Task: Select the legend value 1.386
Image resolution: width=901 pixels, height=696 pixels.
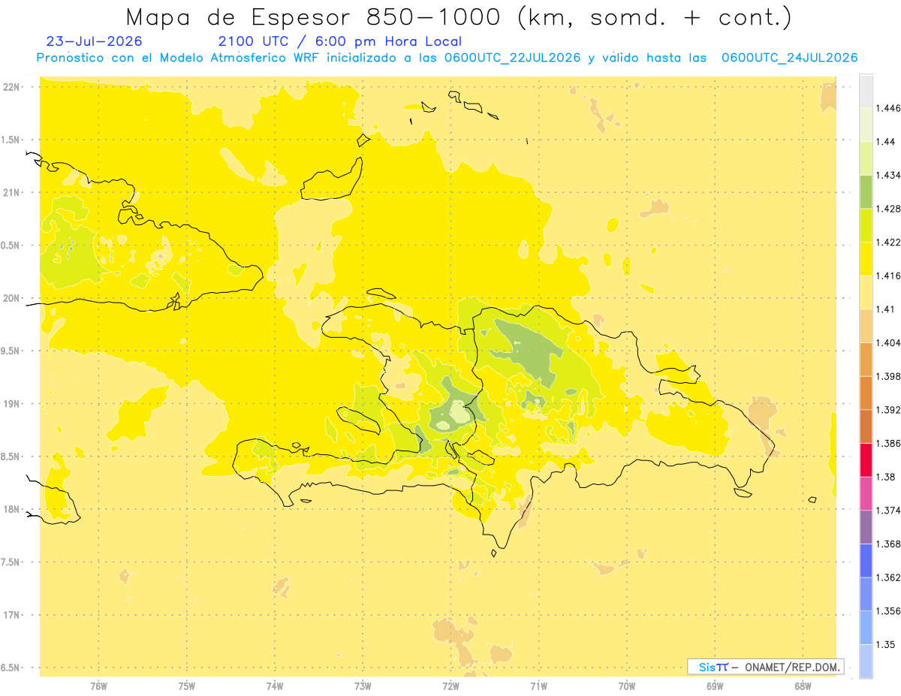Action: [888, 444]
